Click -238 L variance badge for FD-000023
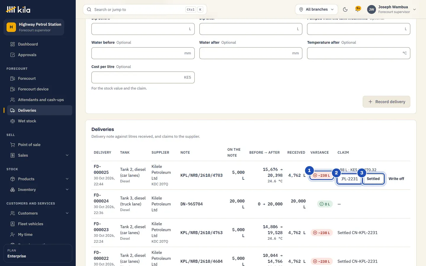 click(322, 233)
